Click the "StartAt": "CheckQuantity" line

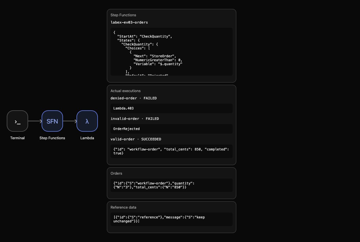(x=145, y=36)
